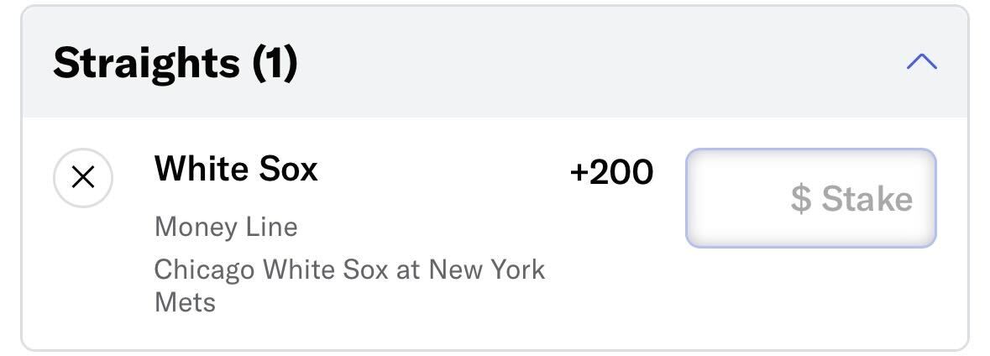The width and height of the screenshot is (990, 356).
Task: Click the bet count (1) in header
Action: (275, 62)
